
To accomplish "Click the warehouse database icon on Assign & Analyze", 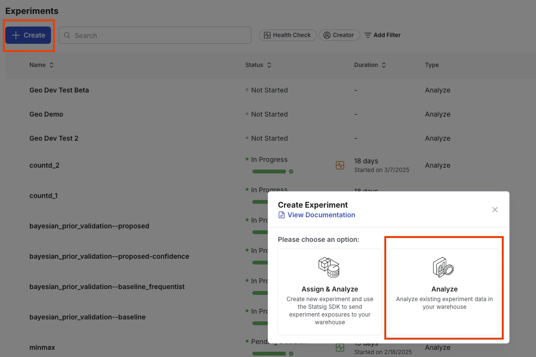I will [329, 267].
